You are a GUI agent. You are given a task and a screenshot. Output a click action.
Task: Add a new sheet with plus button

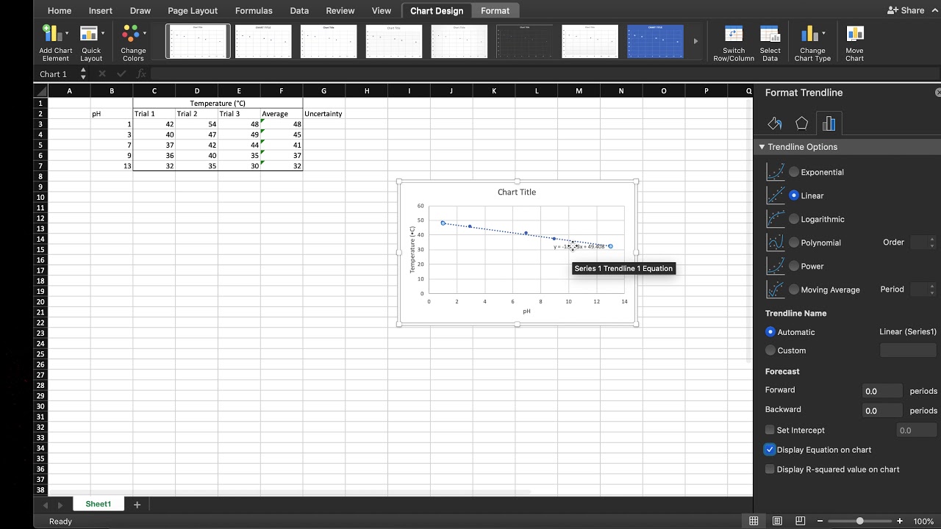[x=137, y=505]
